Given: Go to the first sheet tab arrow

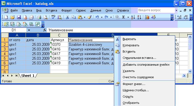Looking at the screenshot, I should point(3,75).
